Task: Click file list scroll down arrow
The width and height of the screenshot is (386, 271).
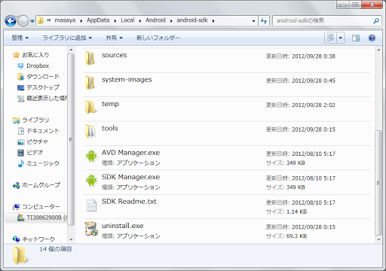Action: coord(378,239)
